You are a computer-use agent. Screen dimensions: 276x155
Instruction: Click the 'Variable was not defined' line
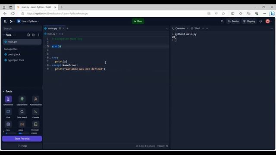(x=80, y=69)
